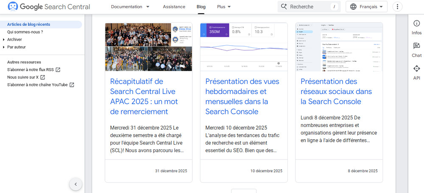Viewport: 424px width, 193px height.
Task: Open Qui sommes-nous ? page
Action: 25,32
